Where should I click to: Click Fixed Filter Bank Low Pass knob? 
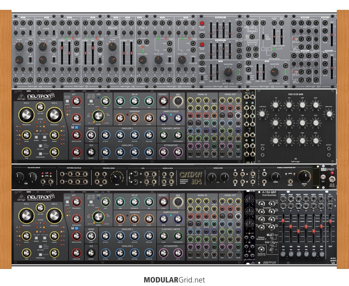point(262,114)
